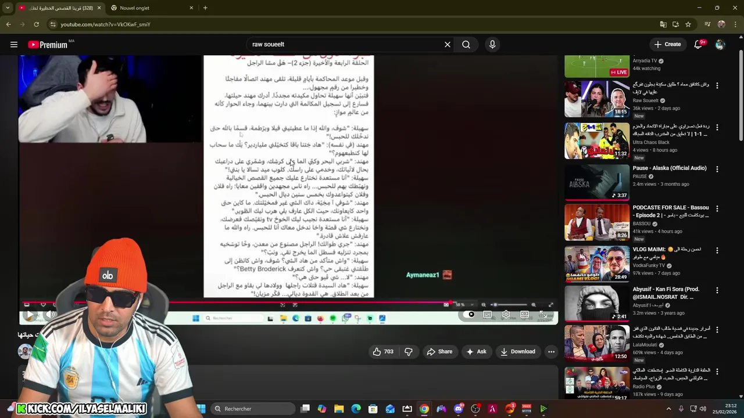This screenshot has width=744, height=418.
Task: Open the taskbar volume control
Action: [x=702, y=409]
